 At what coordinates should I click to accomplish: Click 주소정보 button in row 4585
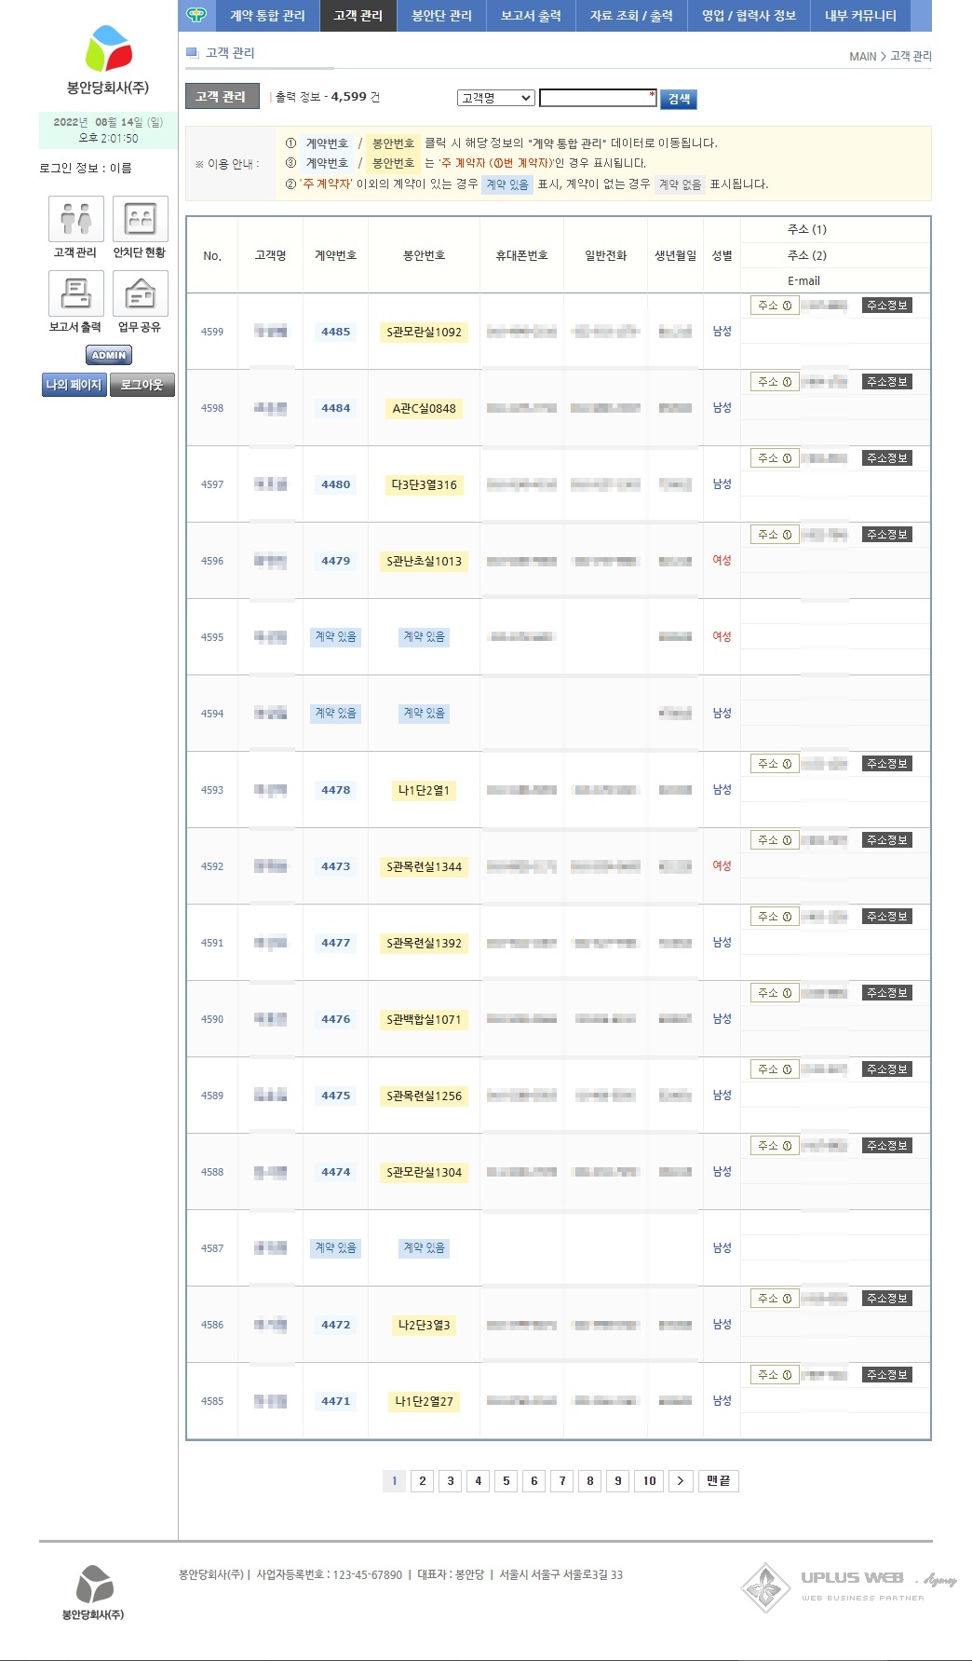pos(886,1375)
